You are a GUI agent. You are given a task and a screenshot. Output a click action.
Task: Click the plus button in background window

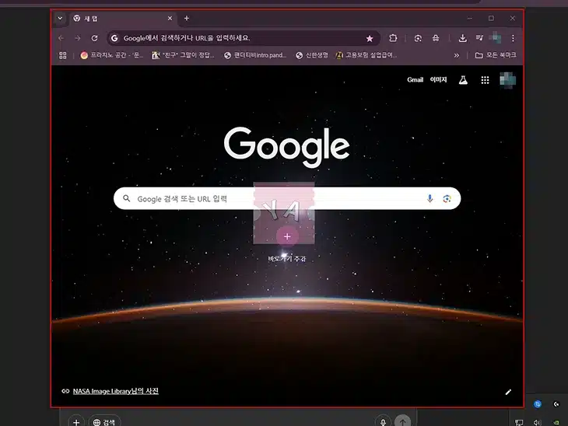click(76, 422)
